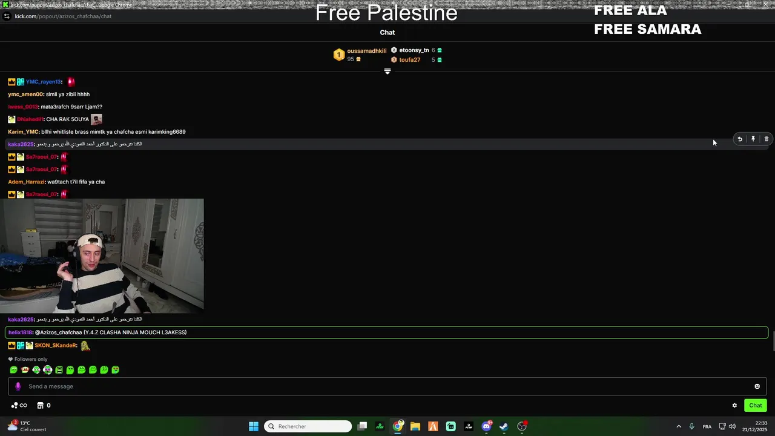Open Windows Start menu

(x=254, y=426)
